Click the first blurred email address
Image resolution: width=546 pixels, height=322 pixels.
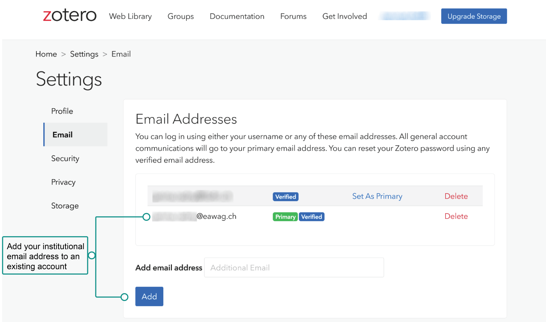click(193, 196)
